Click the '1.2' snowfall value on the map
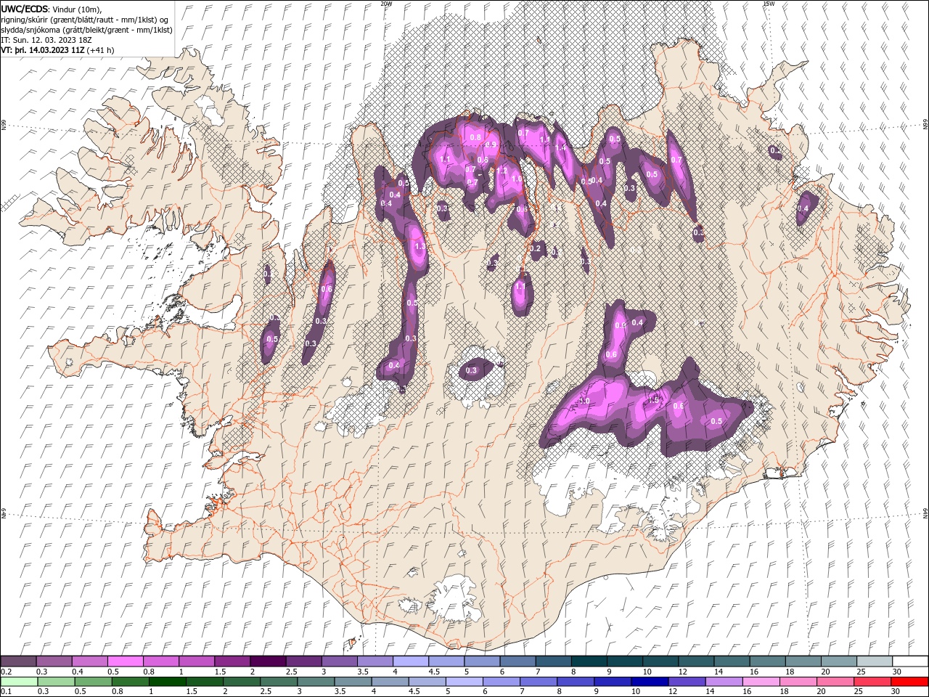Image resolution: width=929 pixels, height=697 pixels. [x=502, y=171]
